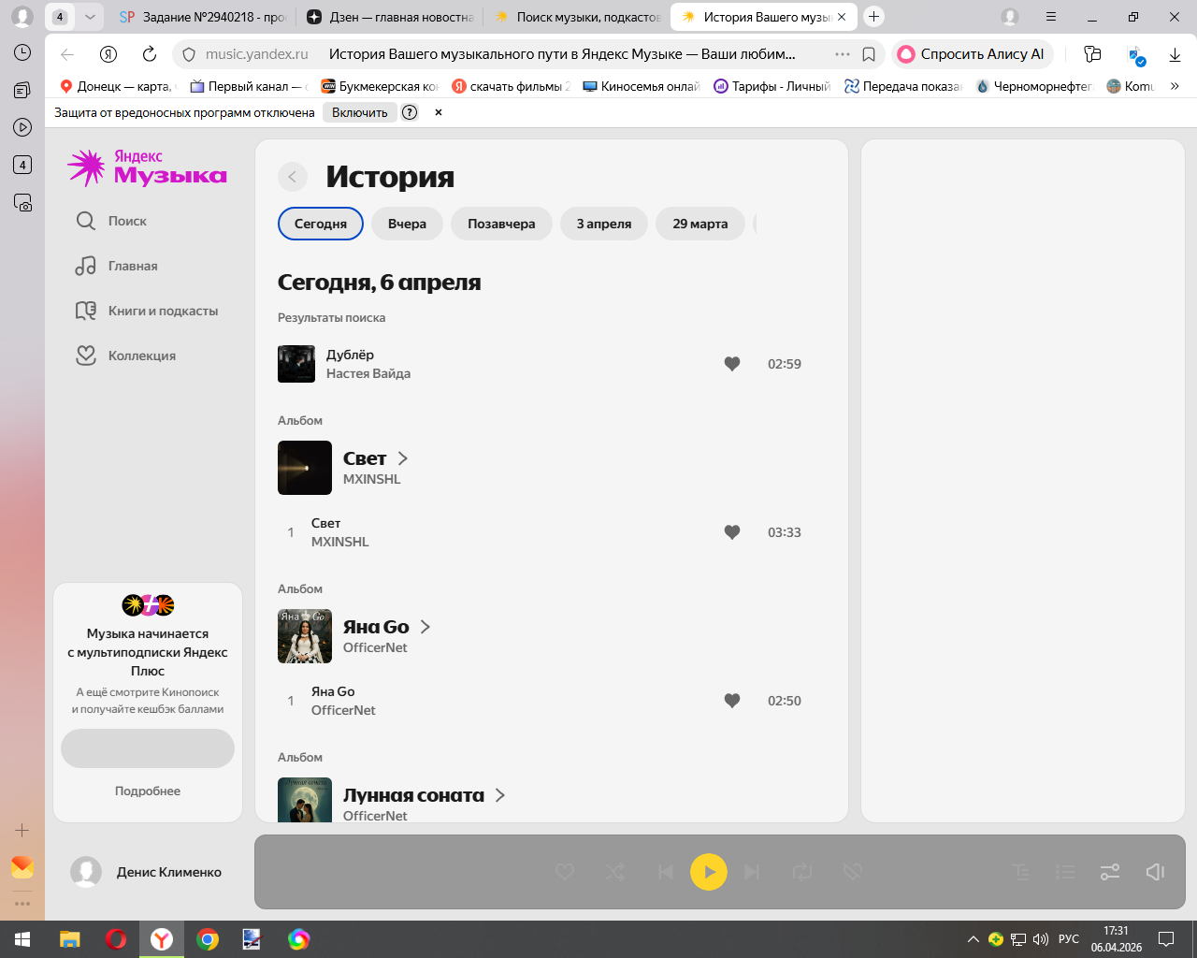Select the Сегодня date filter
The image size is (1197, 958).
[321, 224]
